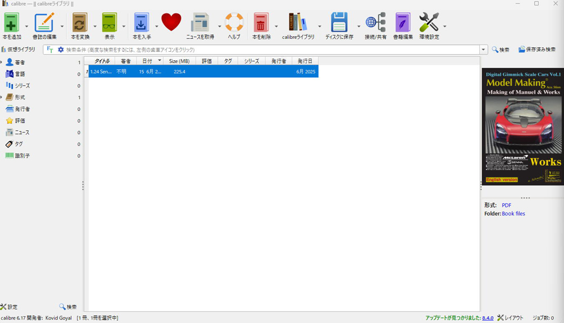Click the red heart donate icon

171,23
